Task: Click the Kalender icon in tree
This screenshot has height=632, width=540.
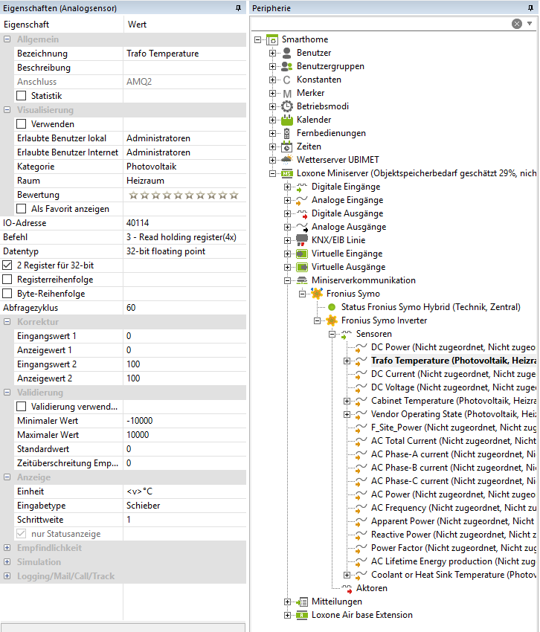Action: pos(287,120)
